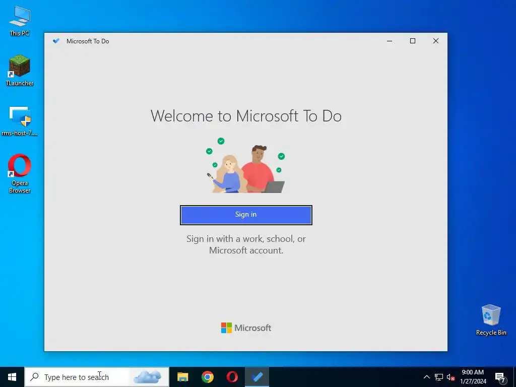Click the taskbar search box

tap(97, 377)
